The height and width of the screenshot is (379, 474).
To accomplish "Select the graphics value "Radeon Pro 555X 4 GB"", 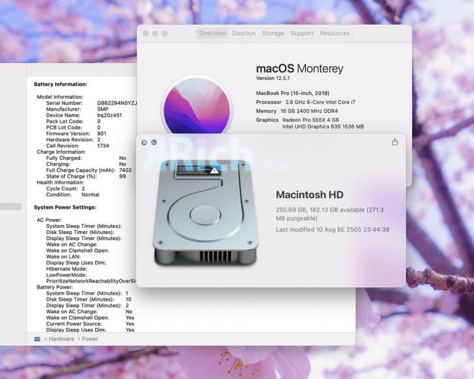I will [310, 120].
